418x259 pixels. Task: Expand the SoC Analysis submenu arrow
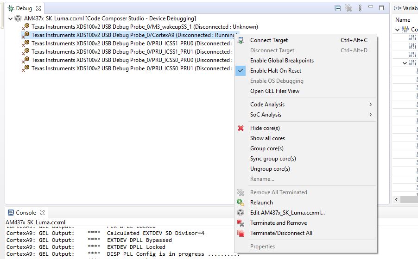coord(370,115)
